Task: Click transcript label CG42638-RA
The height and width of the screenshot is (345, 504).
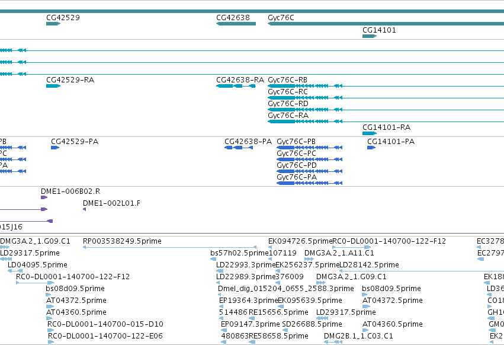Action: 240,80
